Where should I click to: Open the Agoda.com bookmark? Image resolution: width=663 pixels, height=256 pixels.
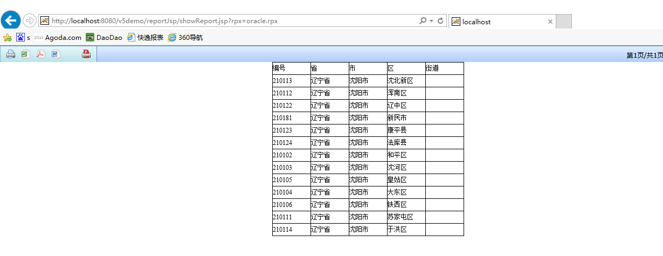pyautogui.click(x=58, y=38)
